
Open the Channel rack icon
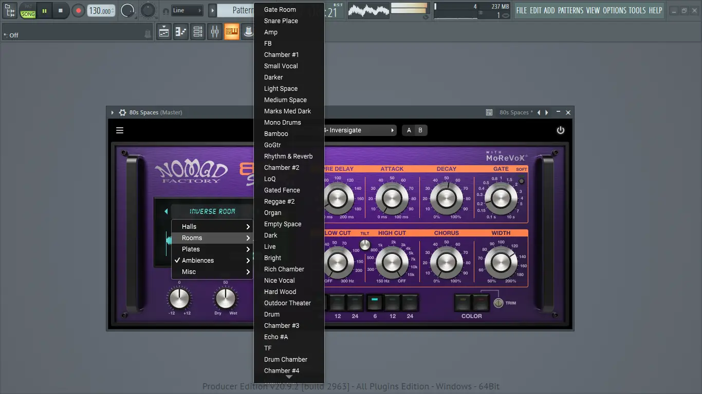(x=198, y=32)
